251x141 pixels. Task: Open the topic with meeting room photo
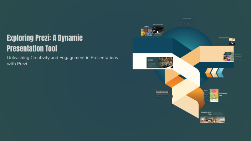(x=227, y=41)
